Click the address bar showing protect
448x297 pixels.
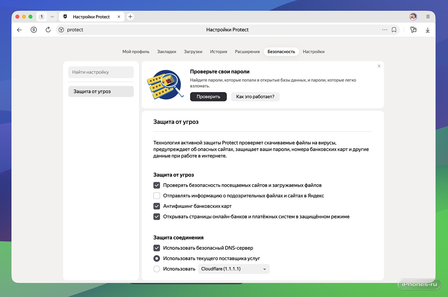[228, 30]
